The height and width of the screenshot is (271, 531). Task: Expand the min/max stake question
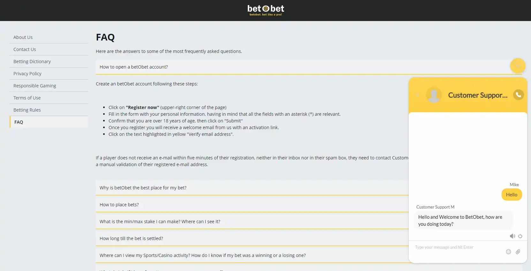click(x=160, y=222)
